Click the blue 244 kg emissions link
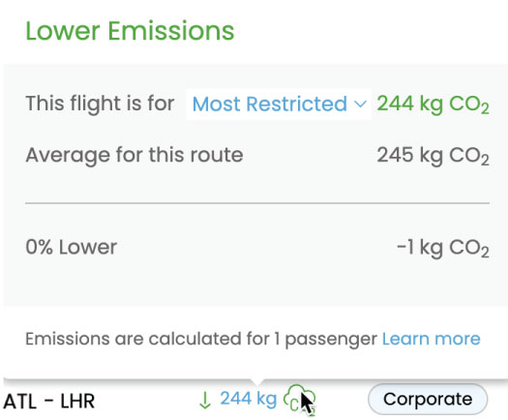 point(249,399)
